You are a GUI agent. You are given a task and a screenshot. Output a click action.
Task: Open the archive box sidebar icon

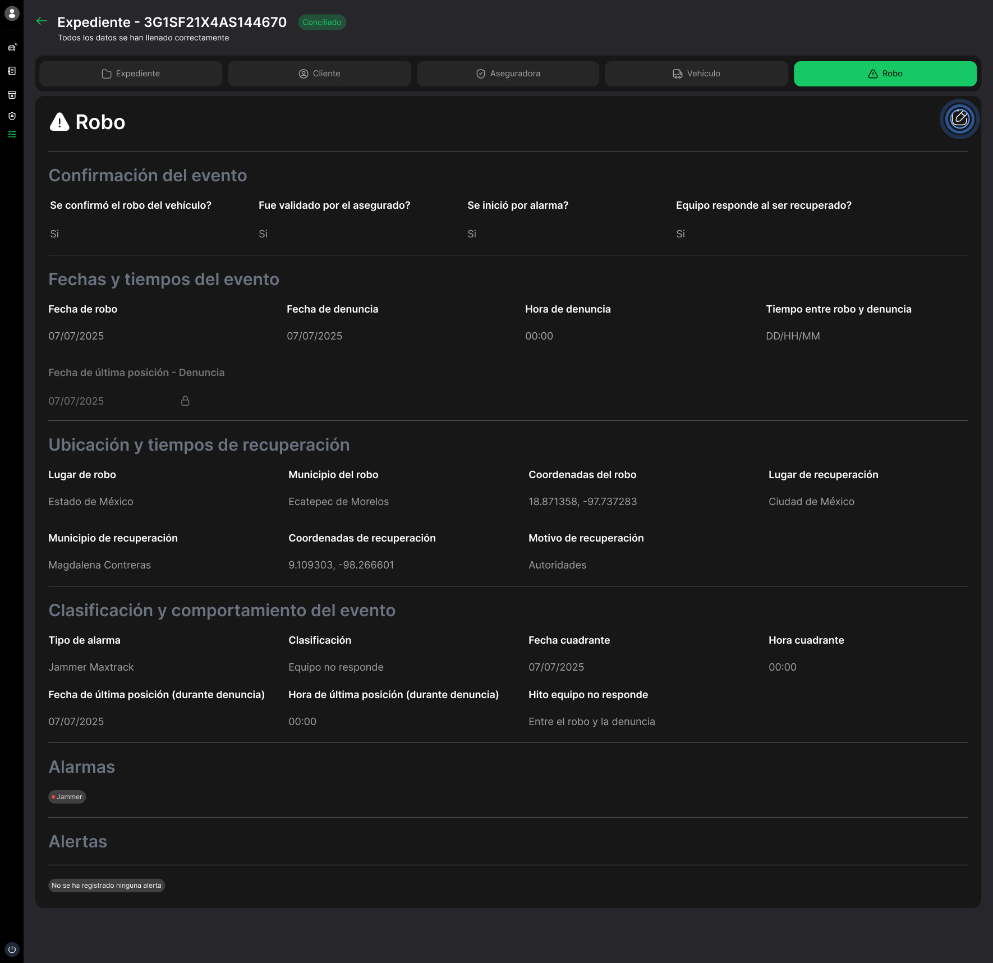coord(12,95)
